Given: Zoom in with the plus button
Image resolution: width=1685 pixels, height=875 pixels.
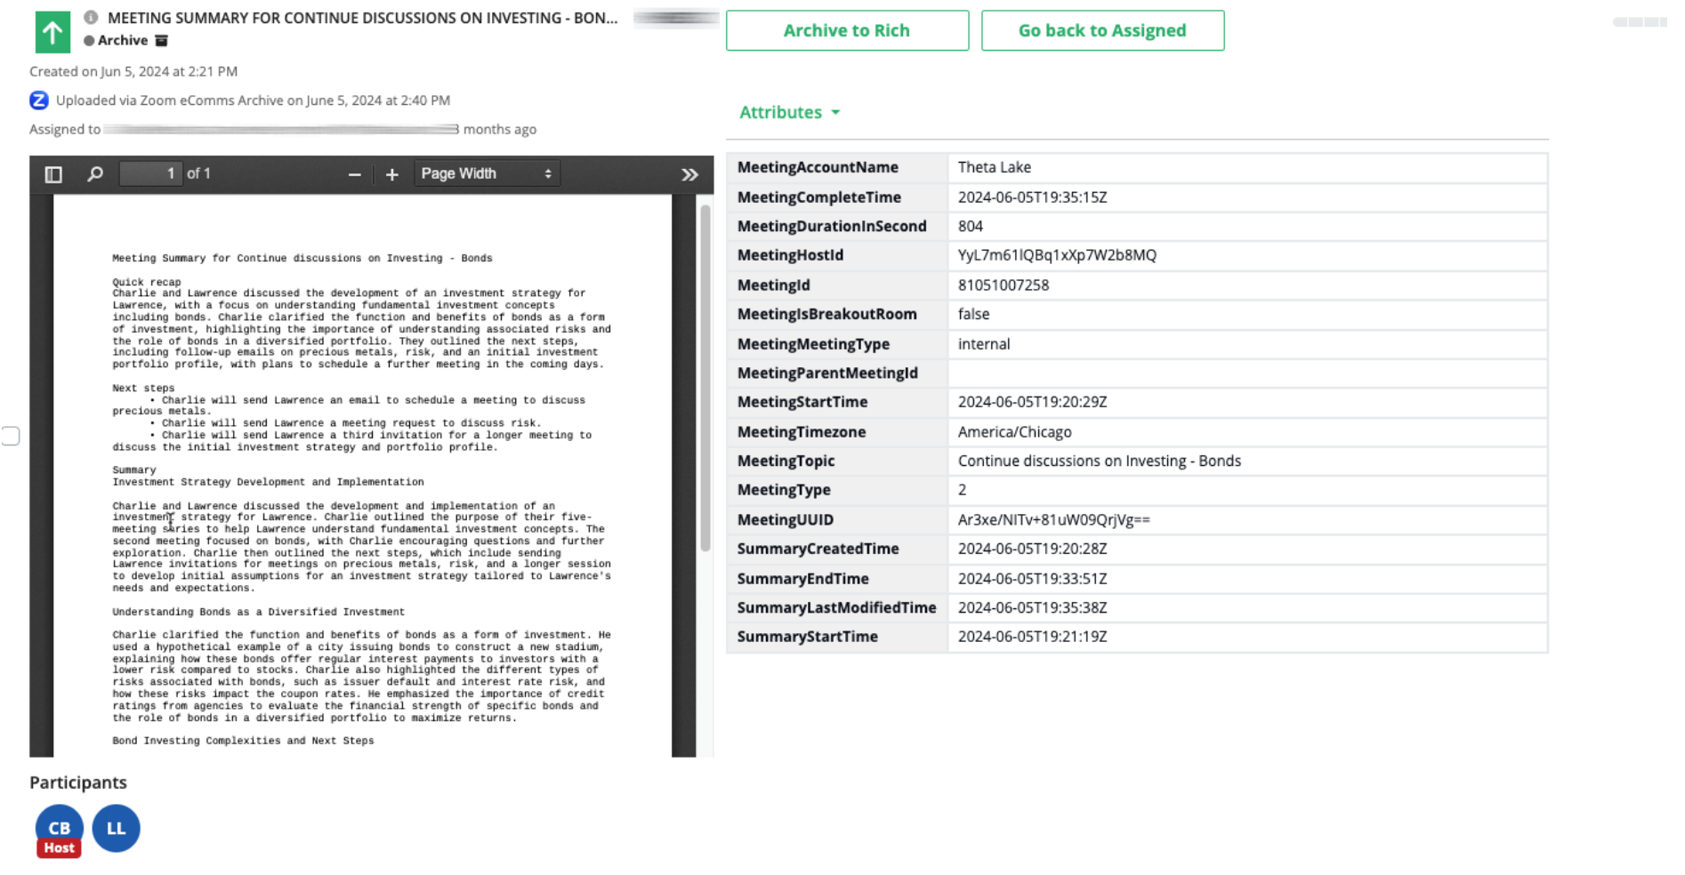Looking at the screenshot, I should click(391, 174).
